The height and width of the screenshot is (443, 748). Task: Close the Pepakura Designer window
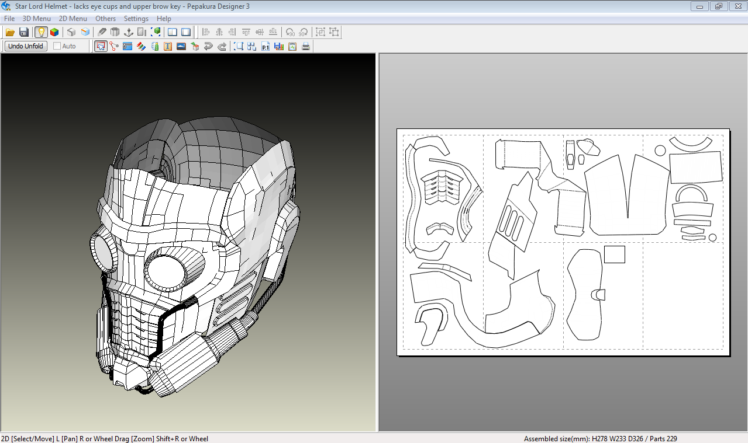737,6
